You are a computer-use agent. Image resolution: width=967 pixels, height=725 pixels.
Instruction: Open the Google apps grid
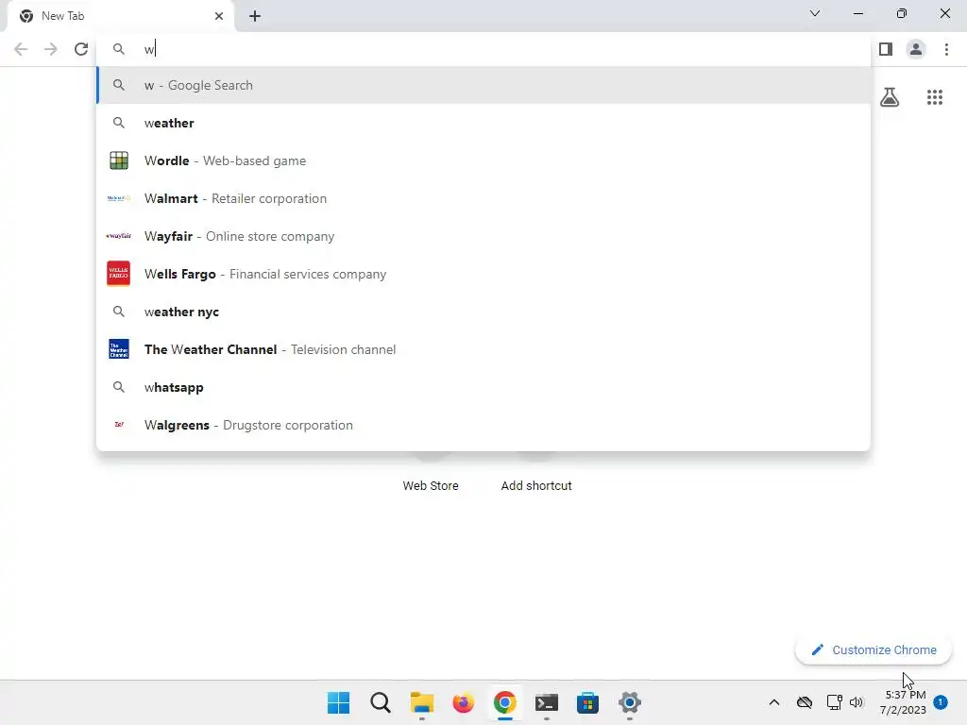(934, 97)
